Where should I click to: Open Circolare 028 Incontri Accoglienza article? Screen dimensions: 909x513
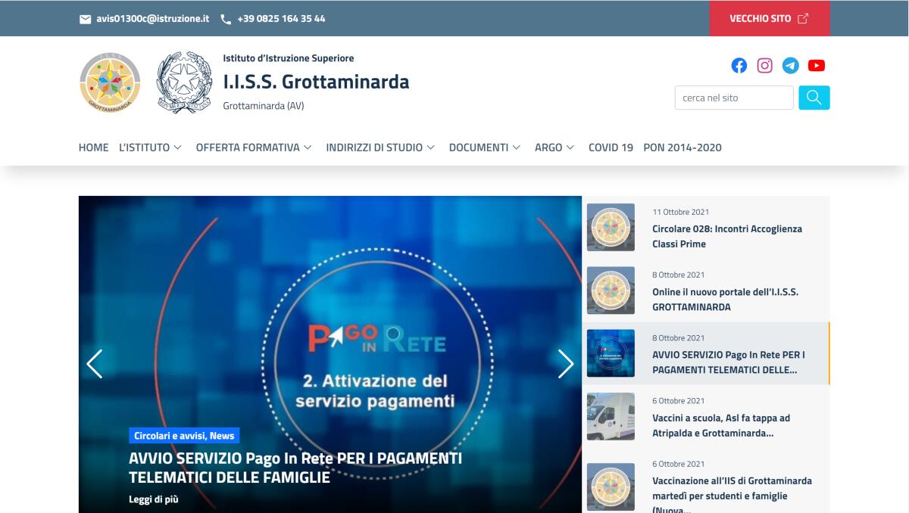click(x=727, y=236)
